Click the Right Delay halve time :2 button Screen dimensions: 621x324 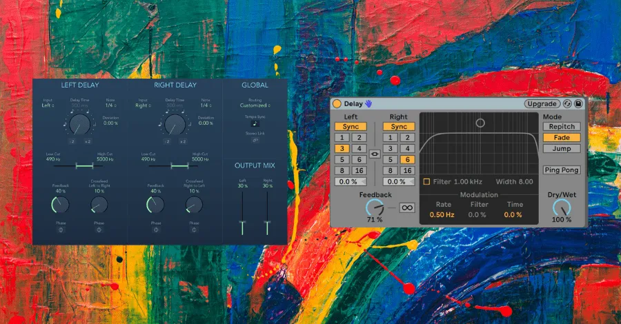tap(167, 141)
